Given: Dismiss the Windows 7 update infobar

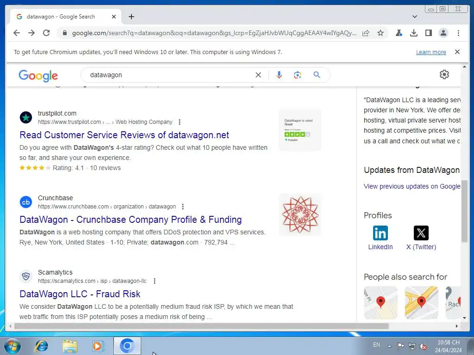Looking at the screenshot, I should (x=457, y=52).
